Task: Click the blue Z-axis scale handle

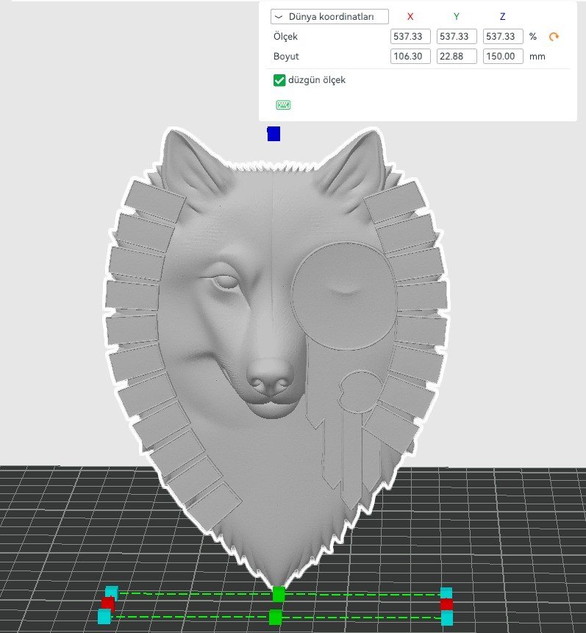Action: coord(274,134)
